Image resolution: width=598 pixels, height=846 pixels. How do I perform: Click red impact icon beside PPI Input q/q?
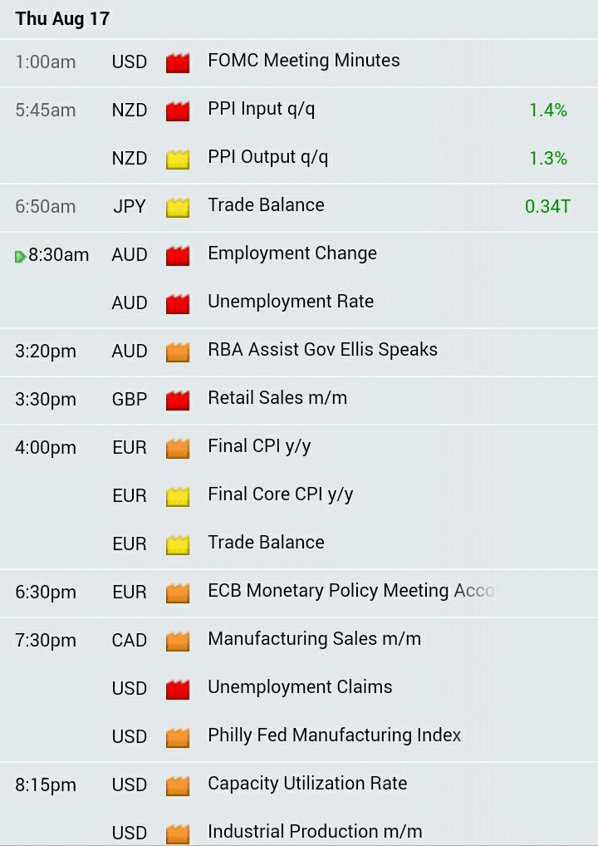click(x=178, y=111)
